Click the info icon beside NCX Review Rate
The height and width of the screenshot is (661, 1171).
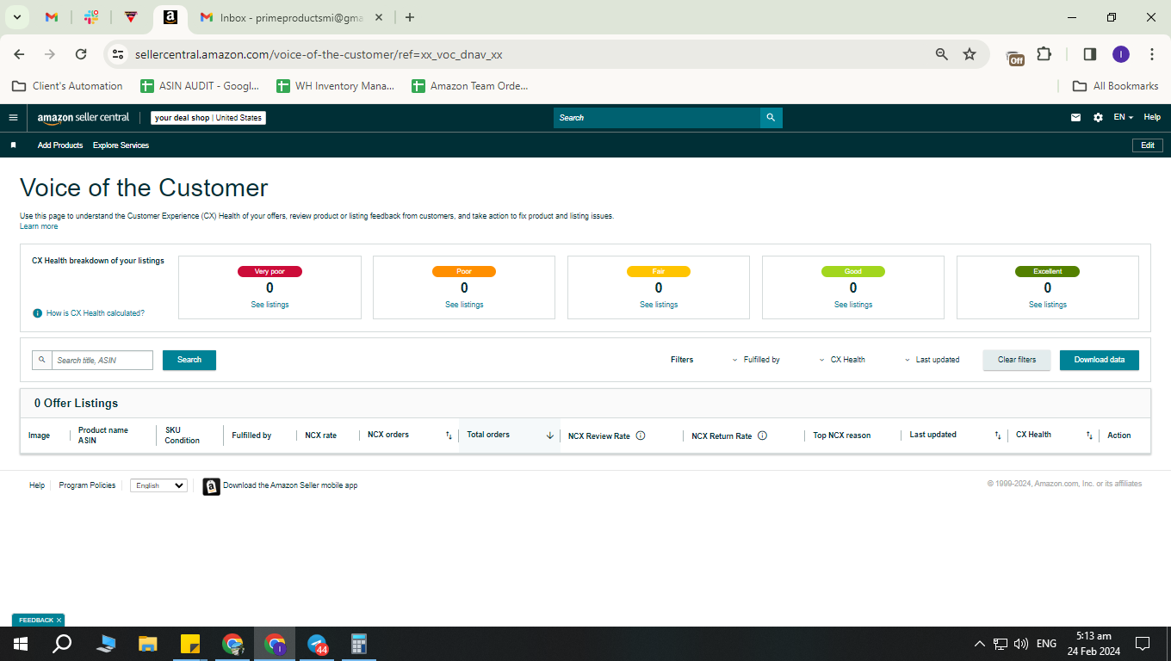pos(641,436)
